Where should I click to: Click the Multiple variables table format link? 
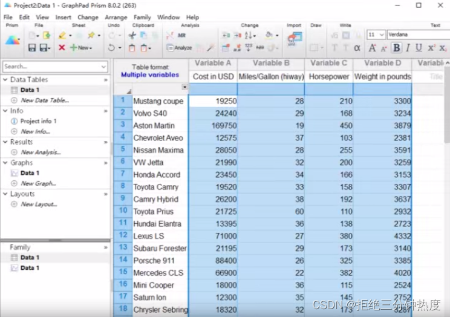150,74
